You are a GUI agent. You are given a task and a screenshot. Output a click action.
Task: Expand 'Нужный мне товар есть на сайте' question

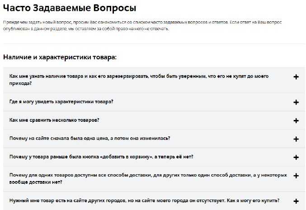[x=154, y=201]
